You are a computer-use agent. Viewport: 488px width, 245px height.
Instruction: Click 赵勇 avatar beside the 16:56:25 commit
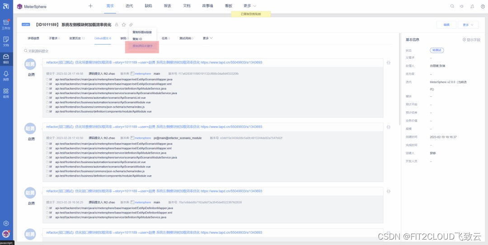(30, 193)
